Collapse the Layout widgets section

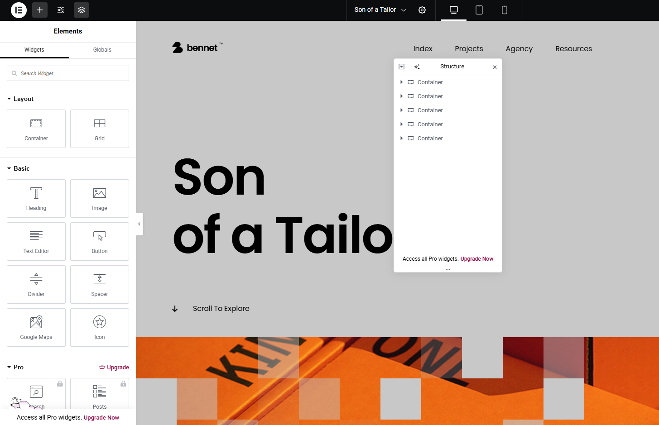9,99
